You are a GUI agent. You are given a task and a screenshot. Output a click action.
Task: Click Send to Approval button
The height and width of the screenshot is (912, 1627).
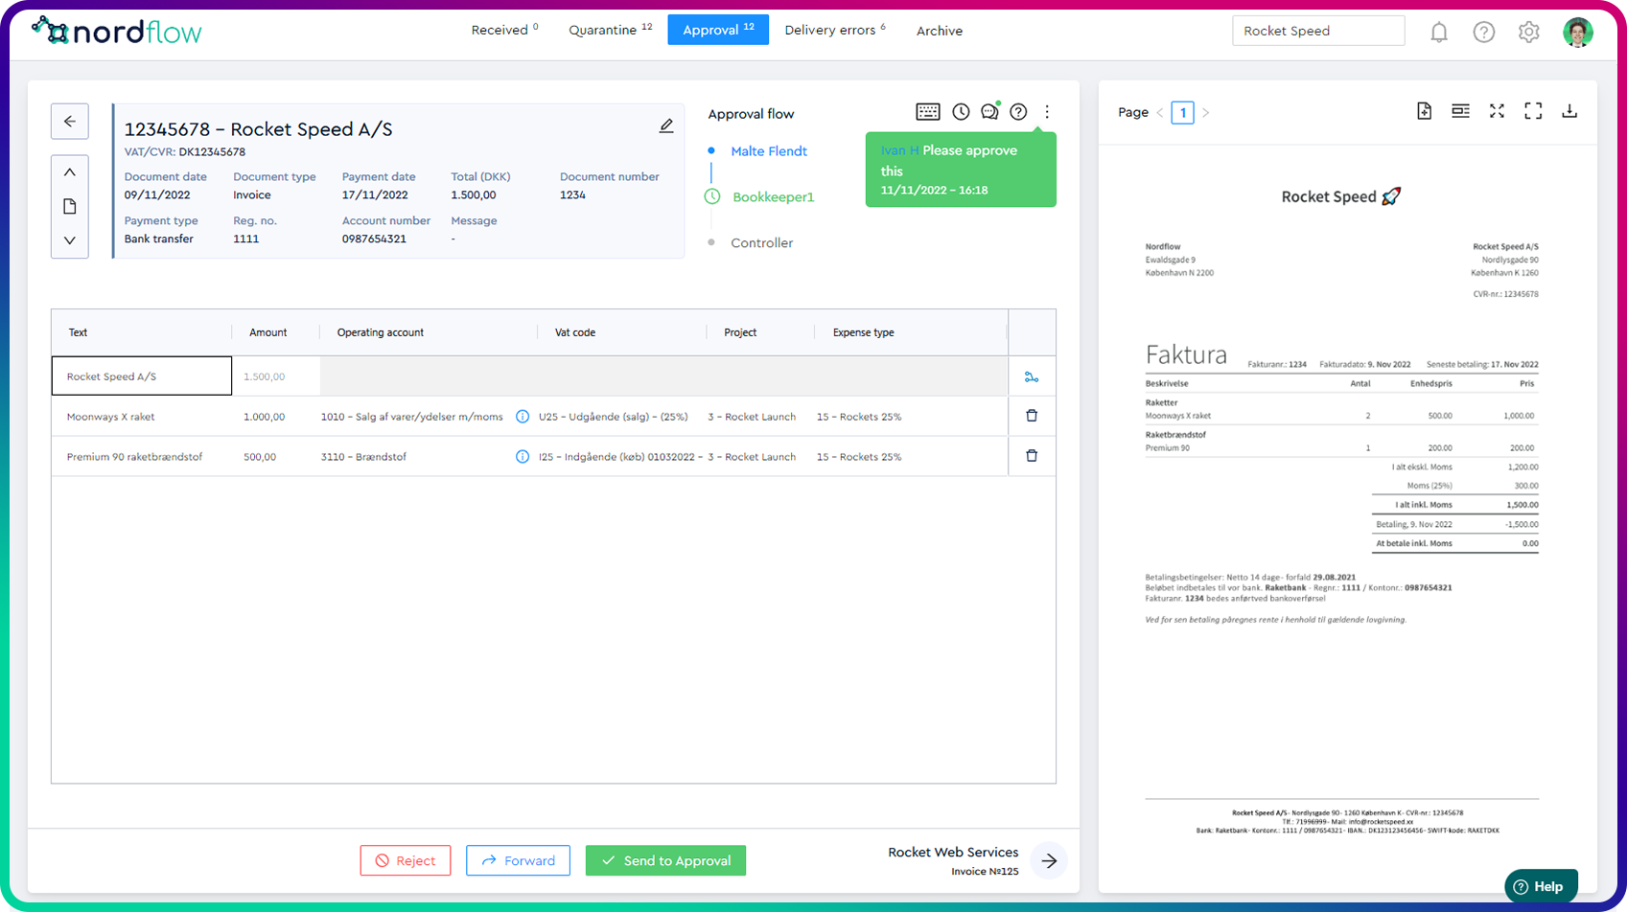665,860
